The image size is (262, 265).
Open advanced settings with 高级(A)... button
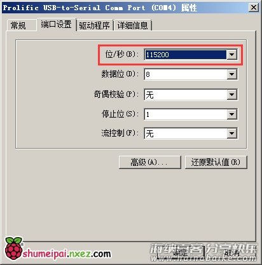click(x=150, y=163)
